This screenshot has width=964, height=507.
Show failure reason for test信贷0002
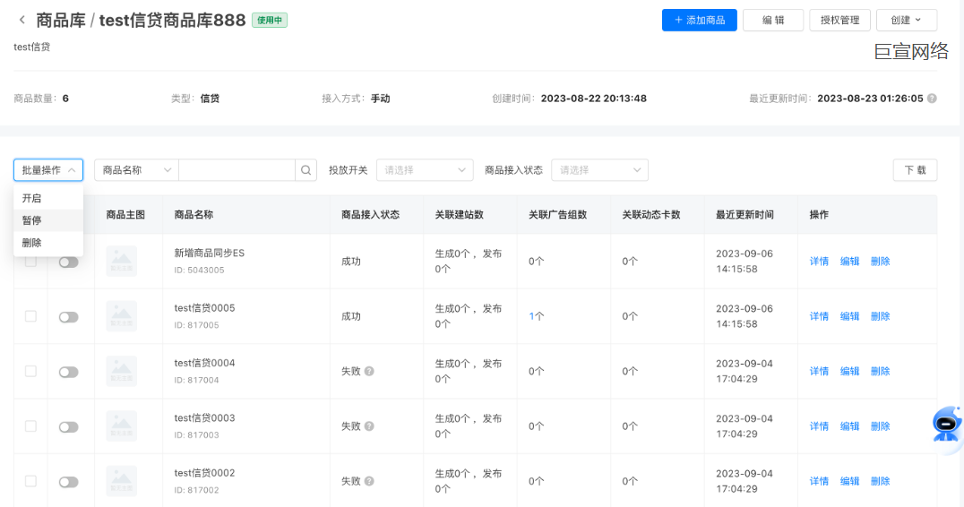pyautogui.click(x=369, y=481)
